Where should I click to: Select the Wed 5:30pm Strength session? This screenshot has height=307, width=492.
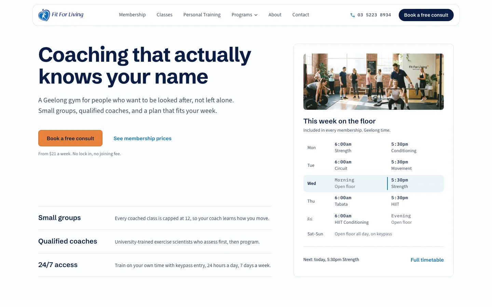[415, 183]
